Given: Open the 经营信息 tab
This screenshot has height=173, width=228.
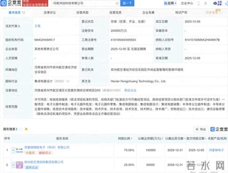Looking at the screenshot, I should [116, 12].
